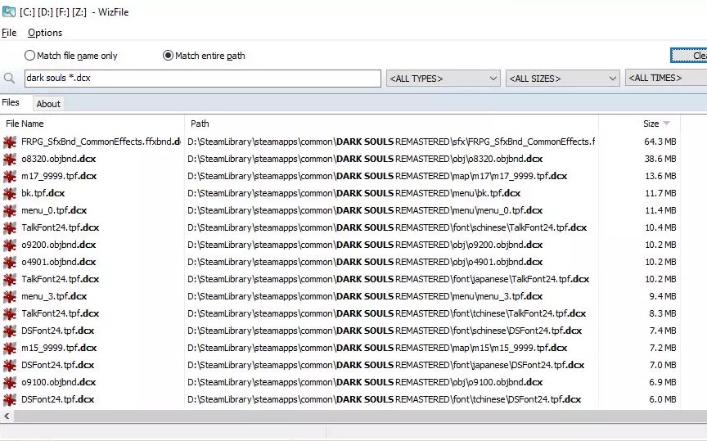Click file icon next to menu_0.tpf.dcx
This screenshot has width=707, height=441.
(10, 210)
